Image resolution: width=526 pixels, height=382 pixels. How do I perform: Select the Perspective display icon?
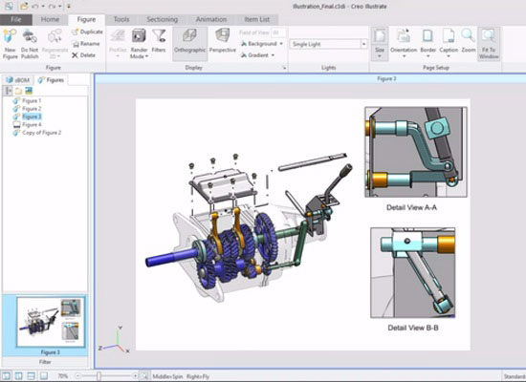tap(222, 35)
